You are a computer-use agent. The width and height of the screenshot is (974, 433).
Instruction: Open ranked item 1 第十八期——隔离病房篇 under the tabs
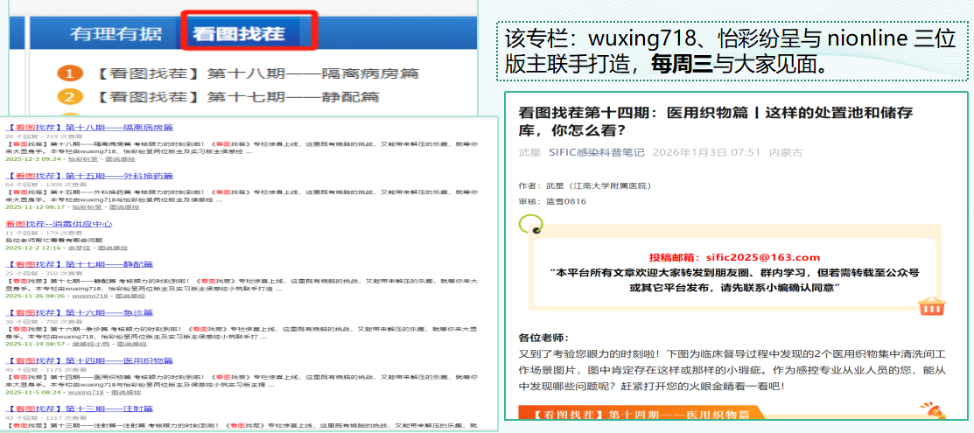point(256,74)
